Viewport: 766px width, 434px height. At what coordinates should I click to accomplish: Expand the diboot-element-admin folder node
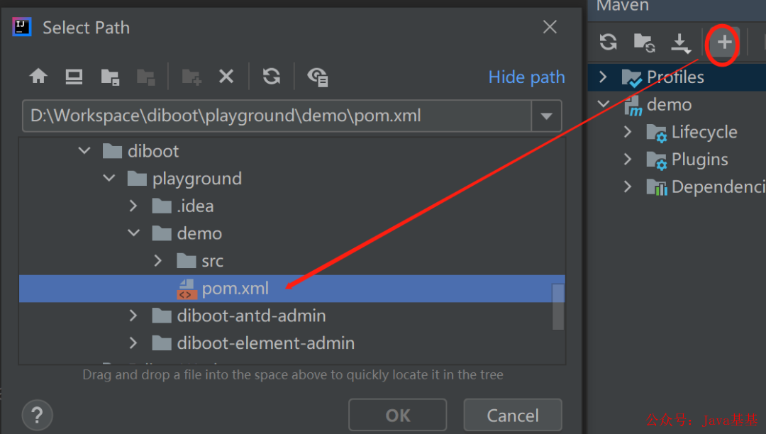pyautogui.click(x=133, y=343)
